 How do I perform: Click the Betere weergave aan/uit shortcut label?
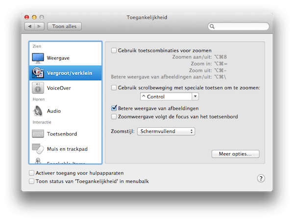point(161,77)
